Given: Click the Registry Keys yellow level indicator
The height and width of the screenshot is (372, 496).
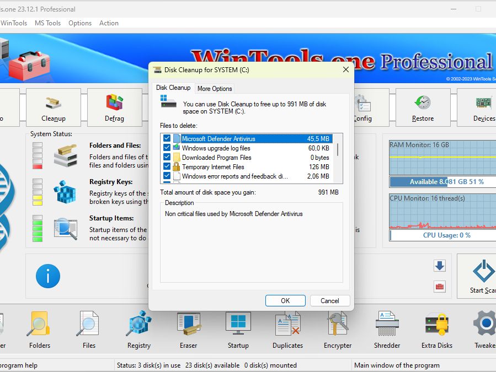Looking at the screenshot, I should (38, 192).
